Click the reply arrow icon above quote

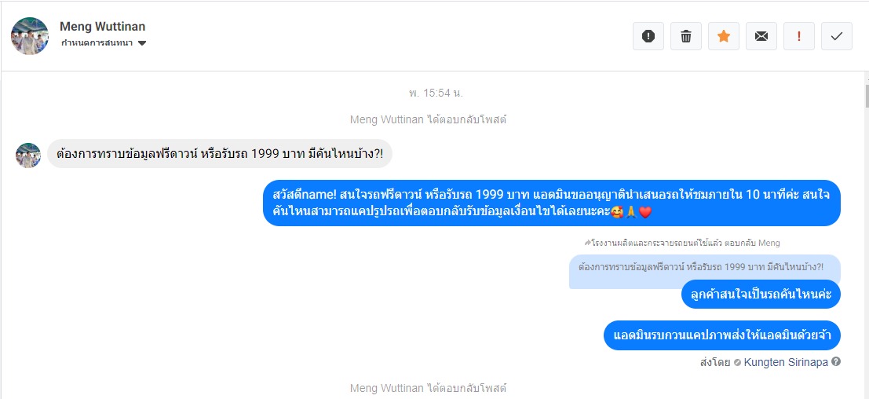coord(587,243)
